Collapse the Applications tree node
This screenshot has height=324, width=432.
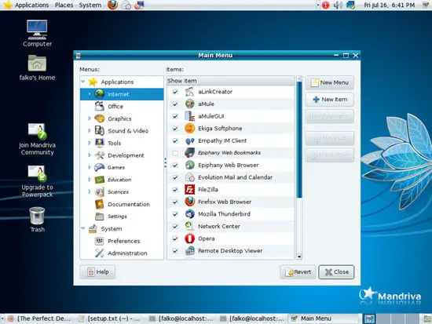(x=83, y=82)
